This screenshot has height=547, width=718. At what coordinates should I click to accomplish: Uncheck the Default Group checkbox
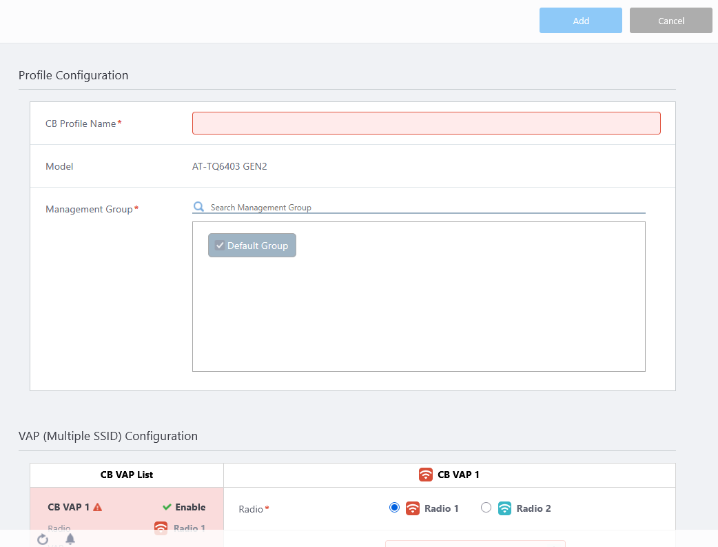220,246
